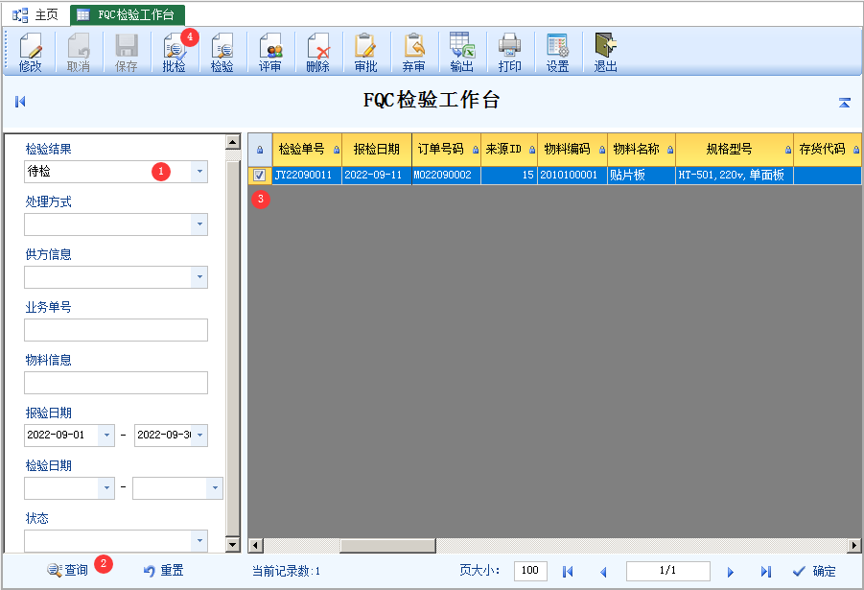The height and width of the screenshot is (590, 864).
Task: Click the 业务单号 input field
Action: pos(116,330)
